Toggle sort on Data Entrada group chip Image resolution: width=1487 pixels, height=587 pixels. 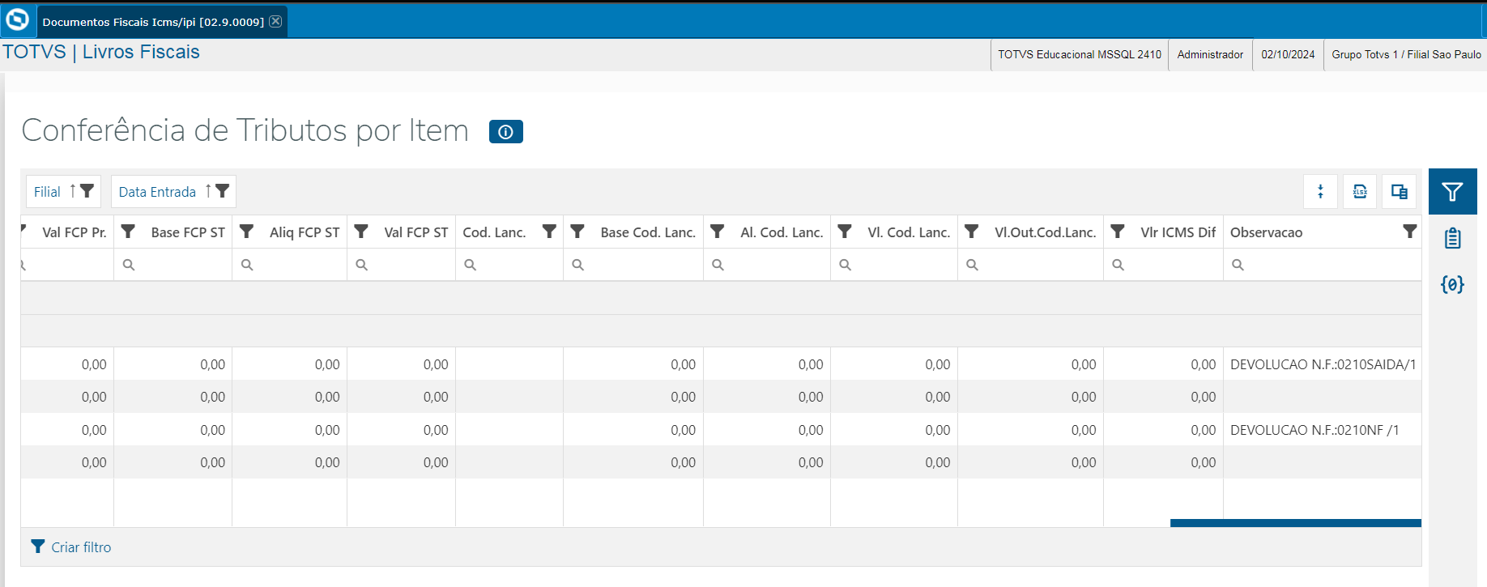[x=208, y=191]
